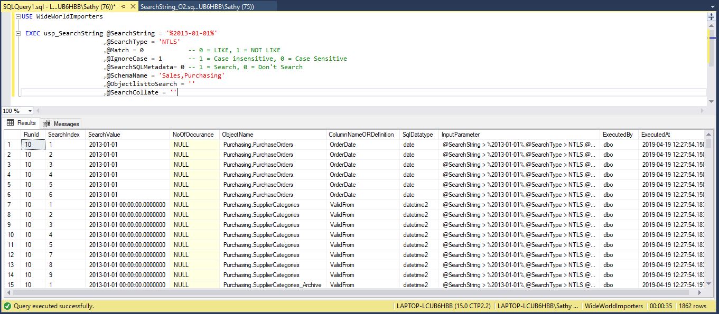
Task: Click the usp_SearchString procedure name in editor
Action: click(73, 33)
